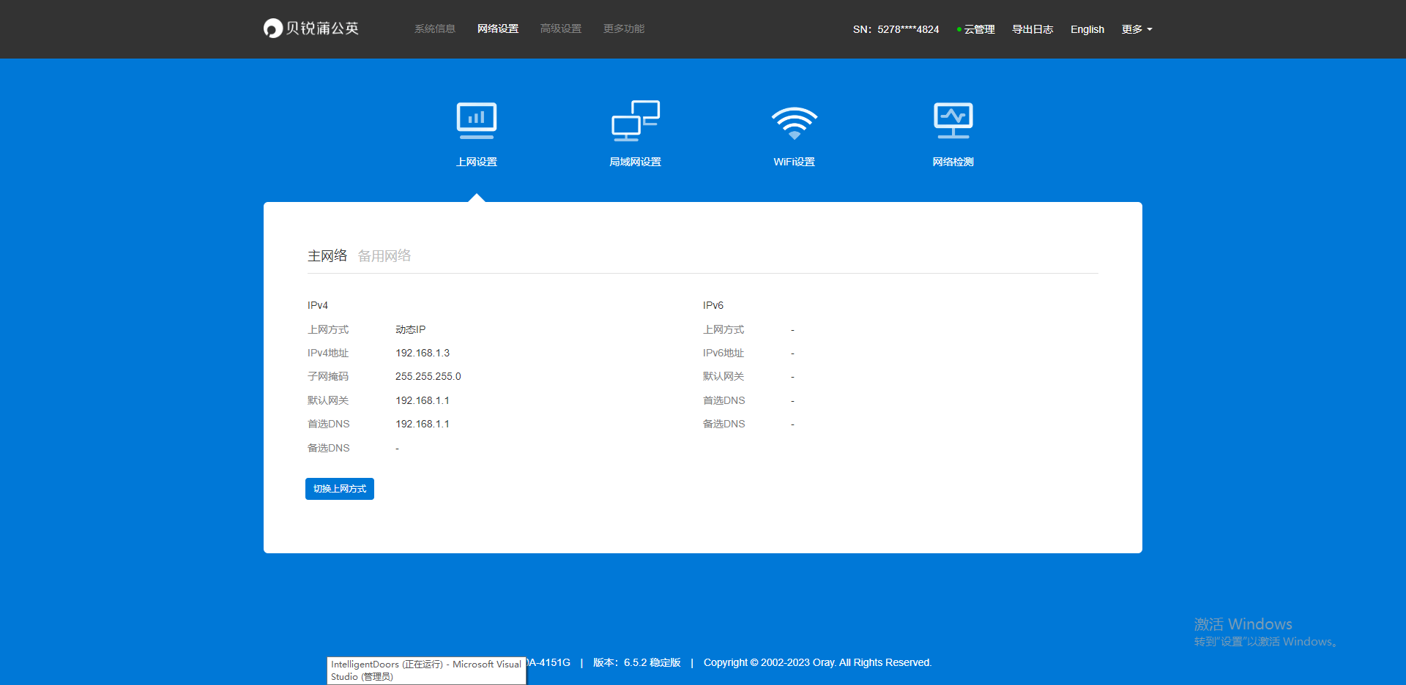Click the IPv4 address value 192.168.1.3

point(423,353)
